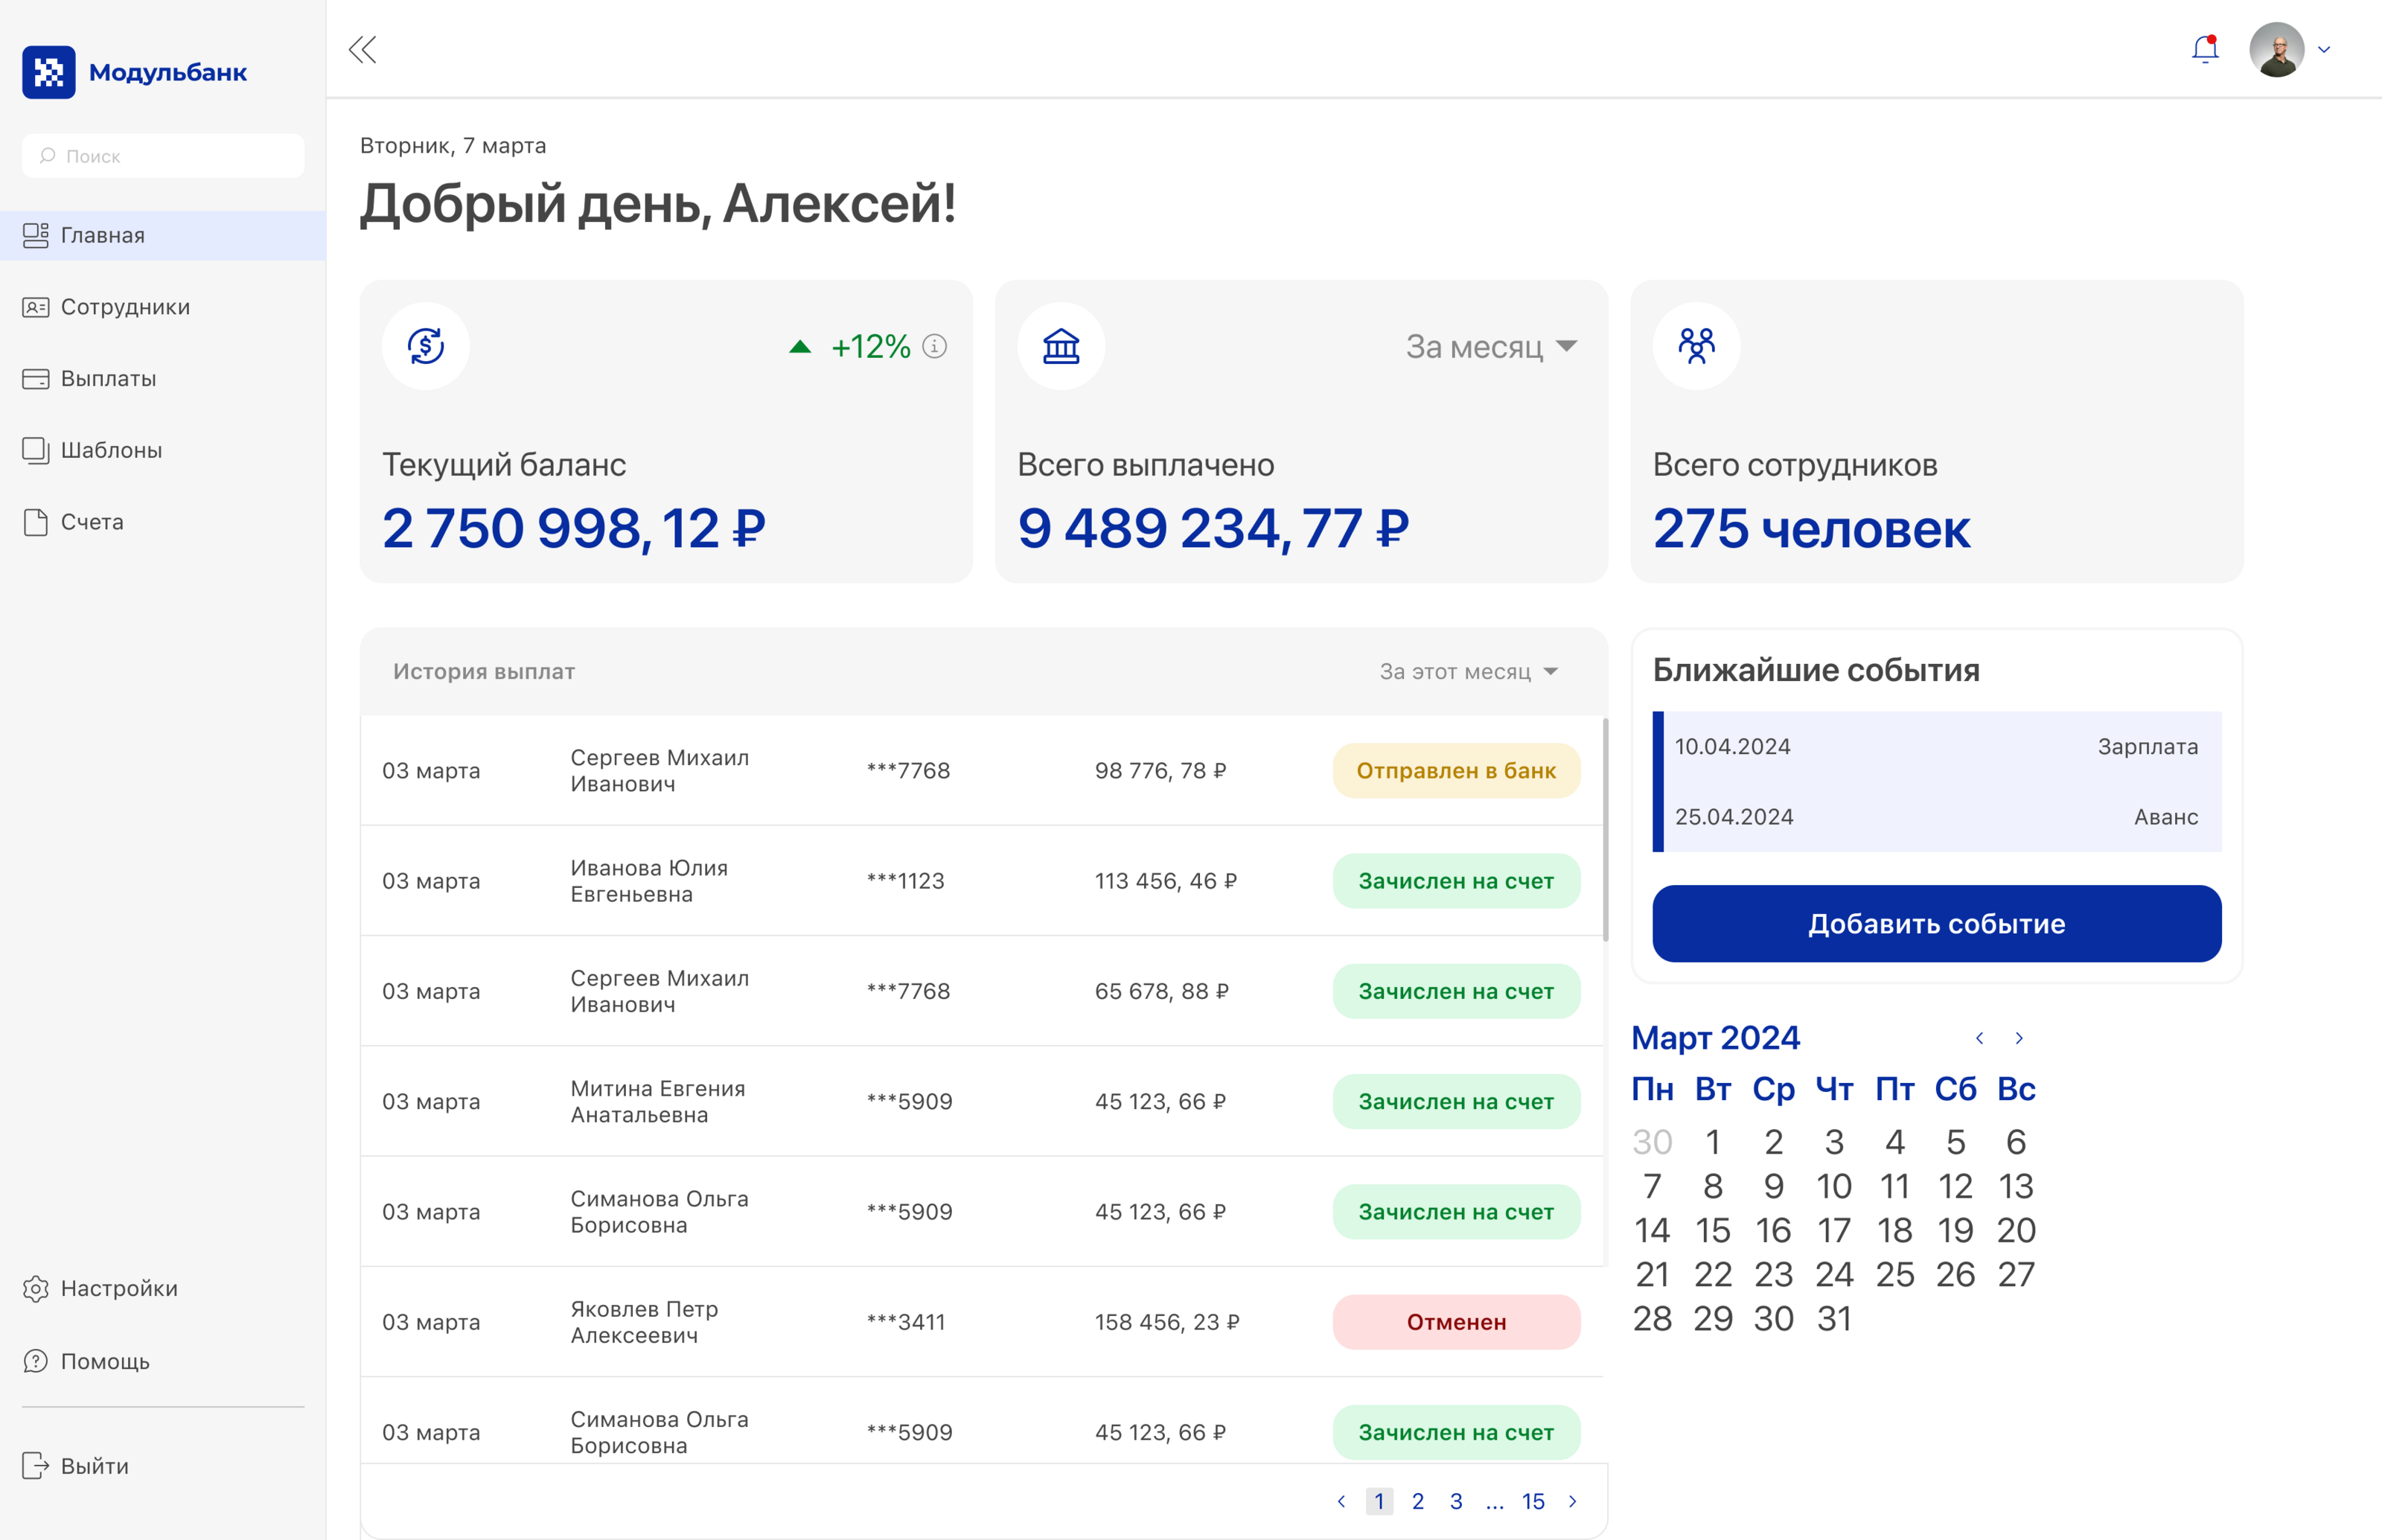This screenshot has width=2382, height=1540.
Task: Click the employees group icon
Action: point(1696,346)
